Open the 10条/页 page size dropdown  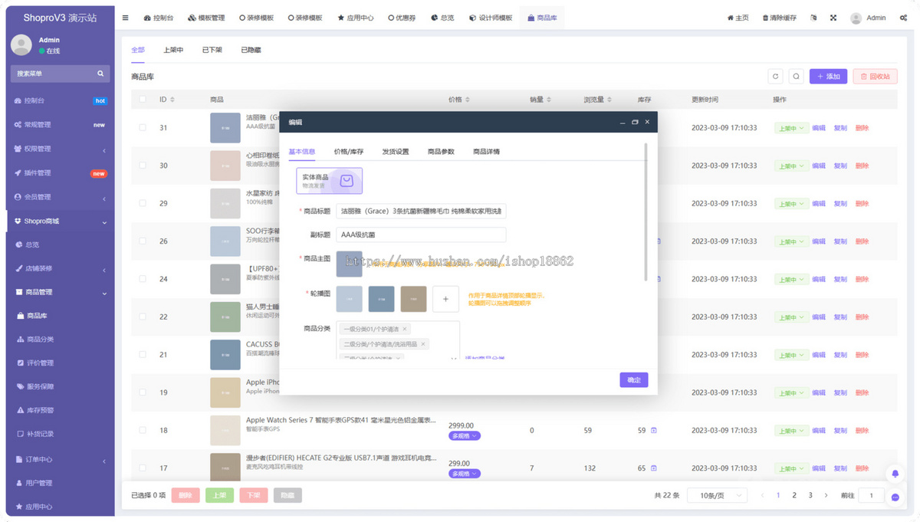[717, 495]
